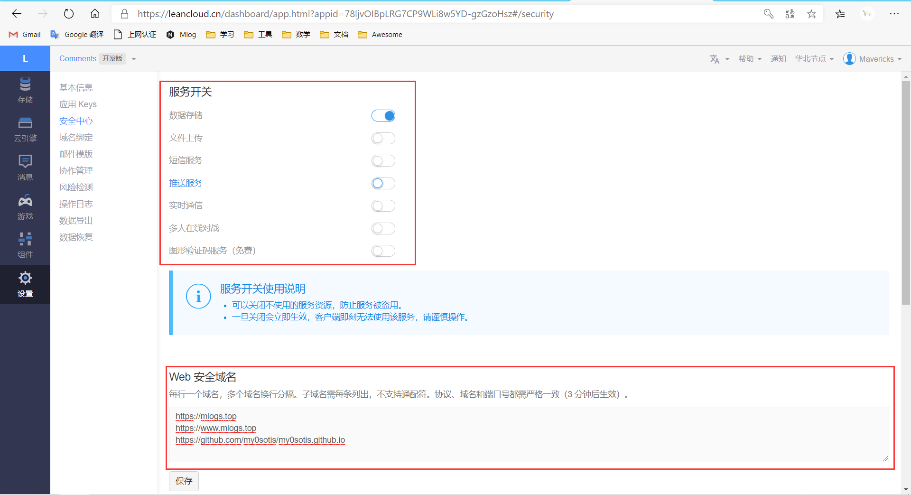Screen dimensions: 911x495
Task: Click the textarea resize handle corner
Action: coord(885,458)
